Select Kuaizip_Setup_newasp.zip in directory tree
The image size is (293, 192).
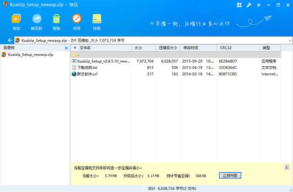pos(30,54)
